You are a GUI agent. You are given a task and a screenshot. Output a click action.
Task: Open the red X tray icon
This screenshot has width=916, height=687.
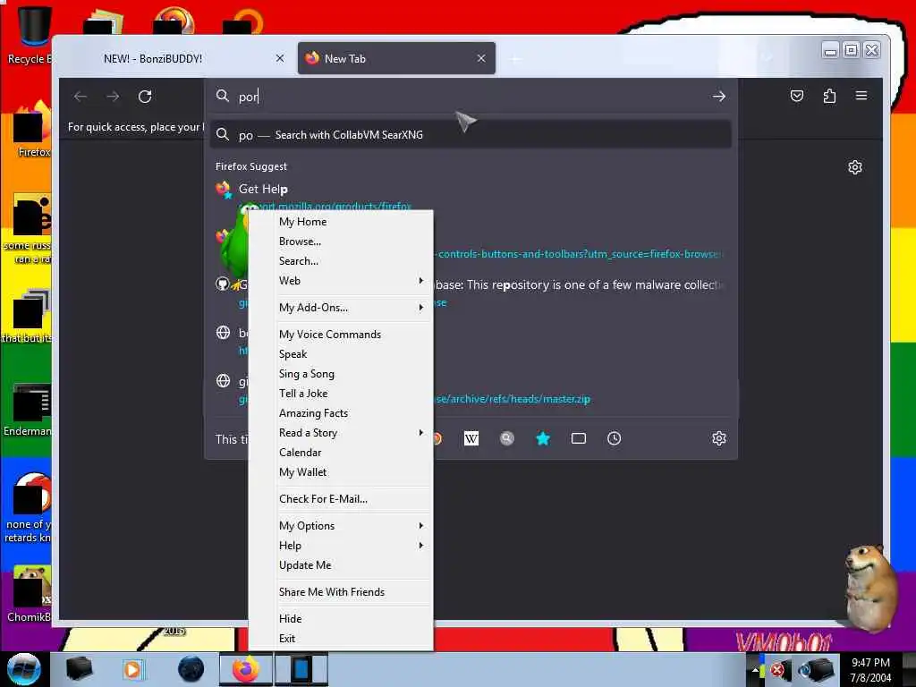777,670
